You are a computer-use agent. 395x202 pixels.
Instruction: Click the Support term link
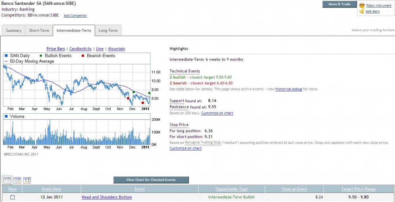click(x=177, y=101)
